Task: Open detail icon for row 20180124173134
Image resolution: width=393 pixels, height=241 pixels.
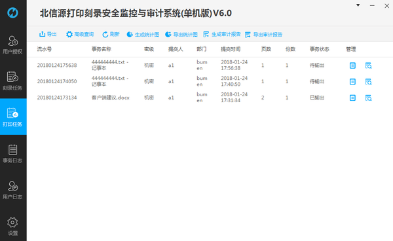Action: [x=352, y=98]
